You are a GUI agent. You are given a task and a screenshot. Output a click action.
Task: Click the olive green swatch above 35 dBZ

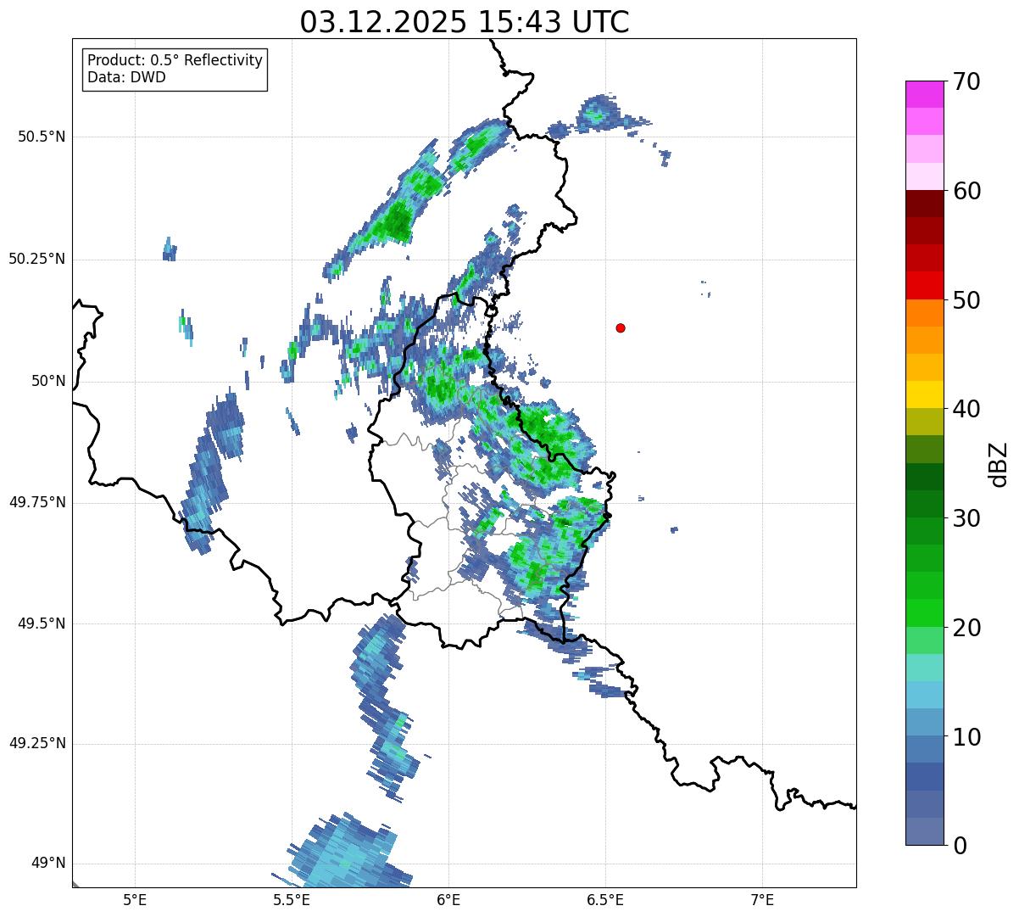point(924,449)
